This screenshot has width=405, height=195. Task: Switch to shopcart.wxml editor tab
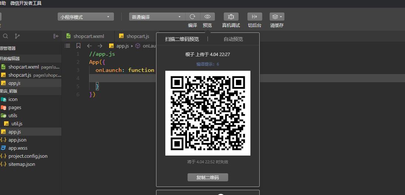(88, 36)
